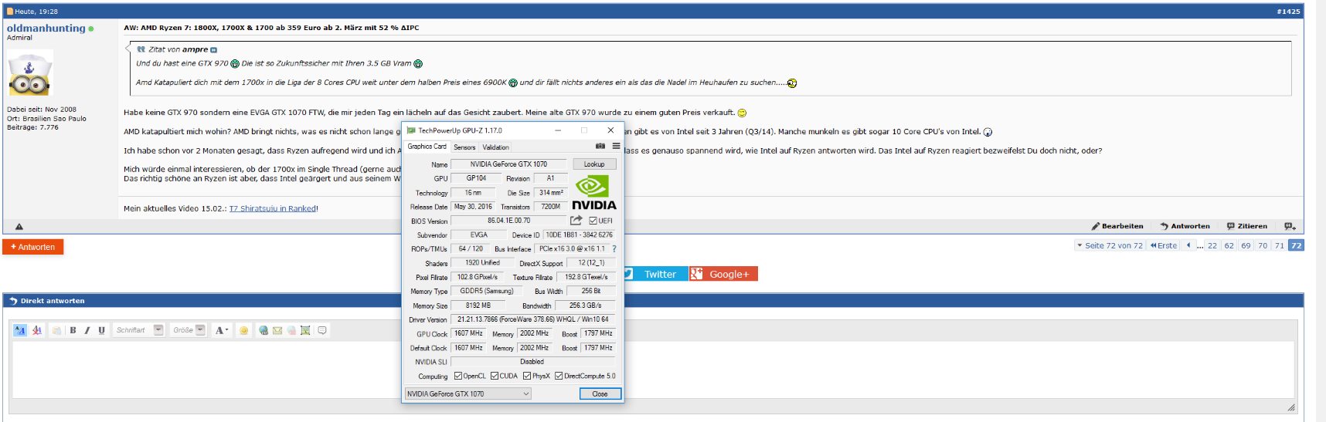1326x422 pixels.
Task: Click the insert email link icon
Action: [x=277, y=330]
